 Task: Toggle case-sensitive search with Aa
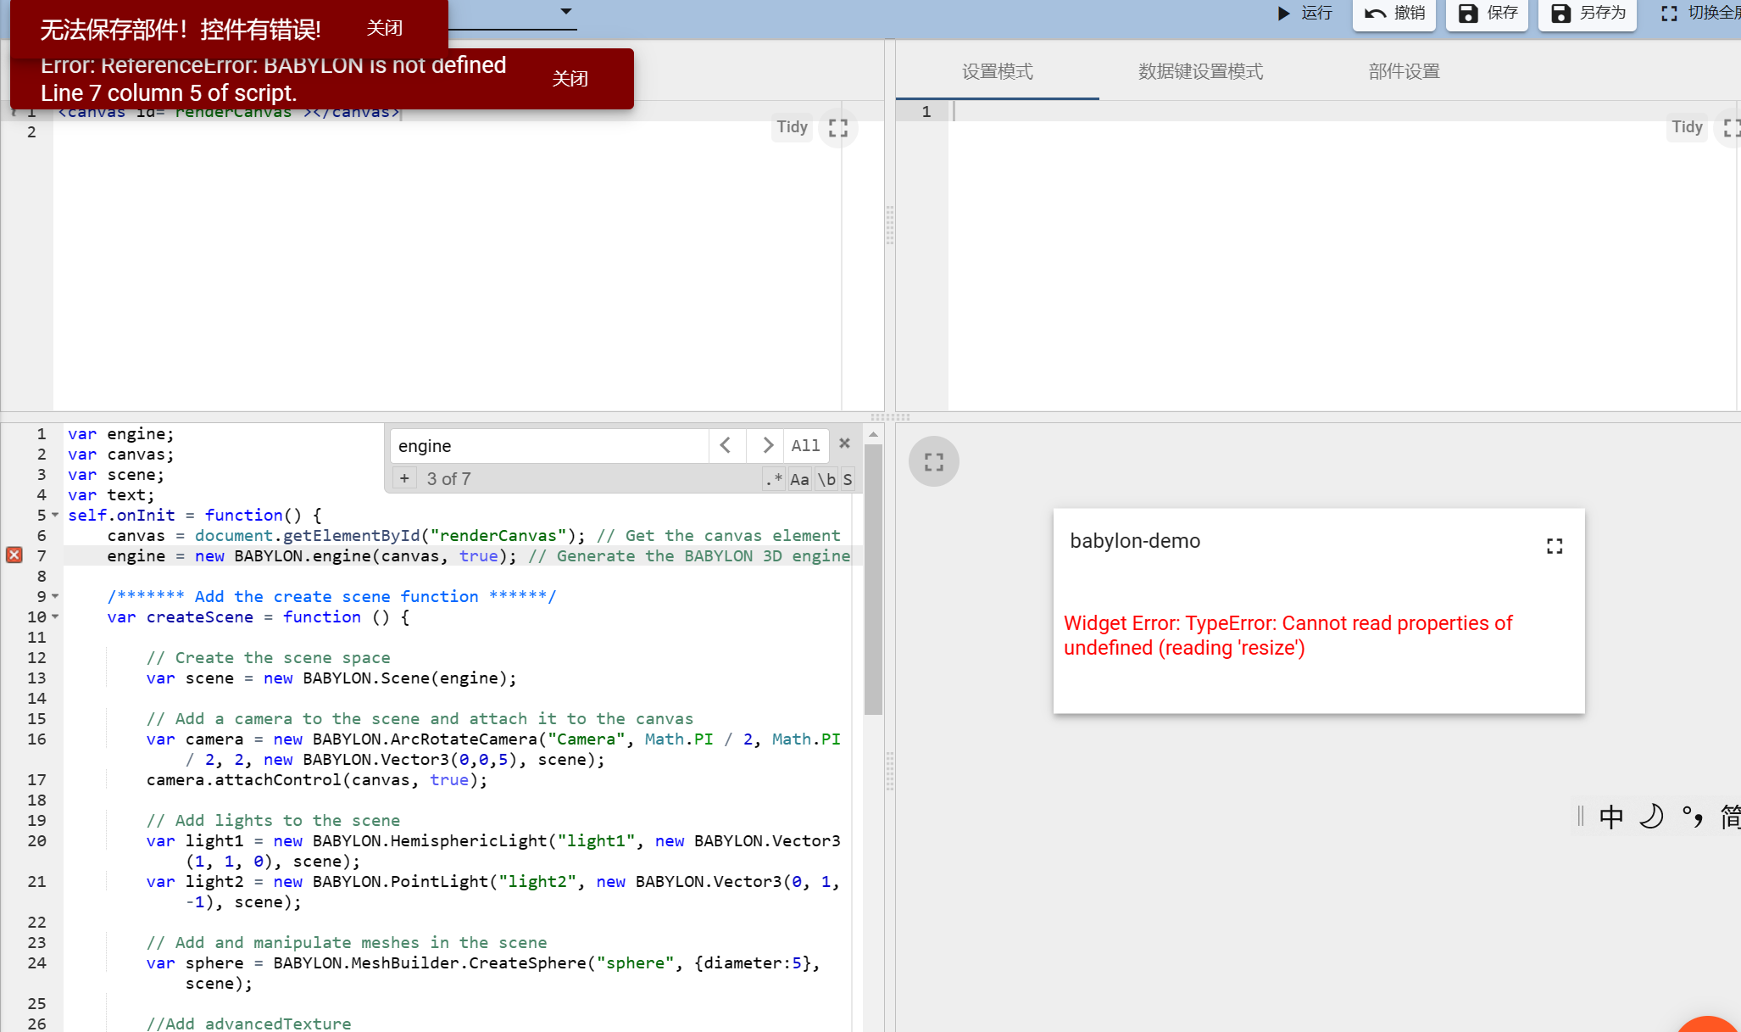coord(798,478)
